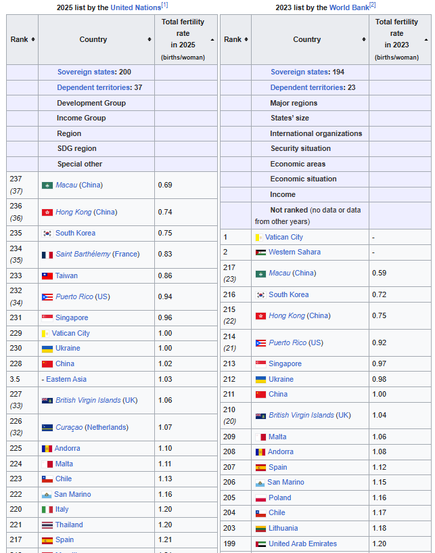The height and width of the screenshot is (553, 435).
Task: Open the Italy link
Action: pos(62,509)
